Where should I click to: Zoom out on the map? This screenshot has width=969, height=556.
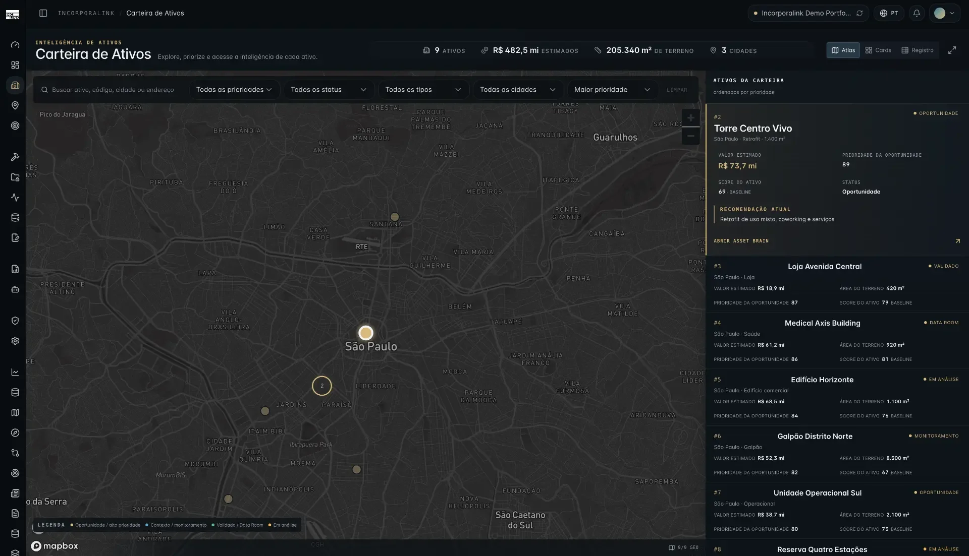click(x=690, y=136)
